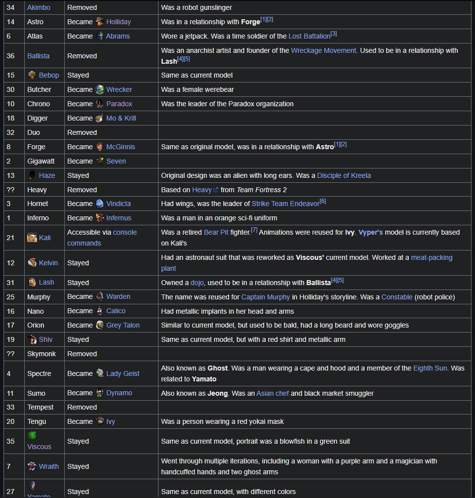This screenshot has height=498, width=475.
Task: Click the Shiv hero icon
Action: [32, 339]
